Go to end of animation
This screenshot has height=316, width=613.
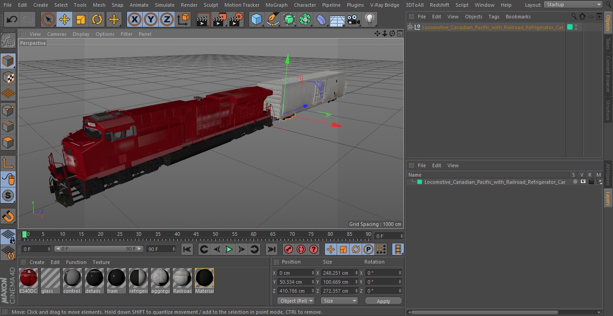click(x=271, y=249)
